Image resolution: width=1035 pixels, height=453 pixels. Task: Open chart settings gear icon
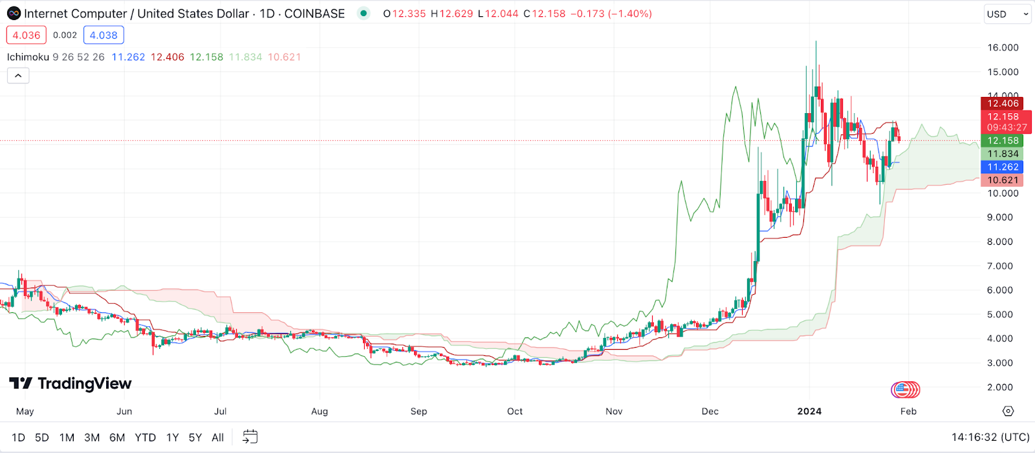point(1008,411)
